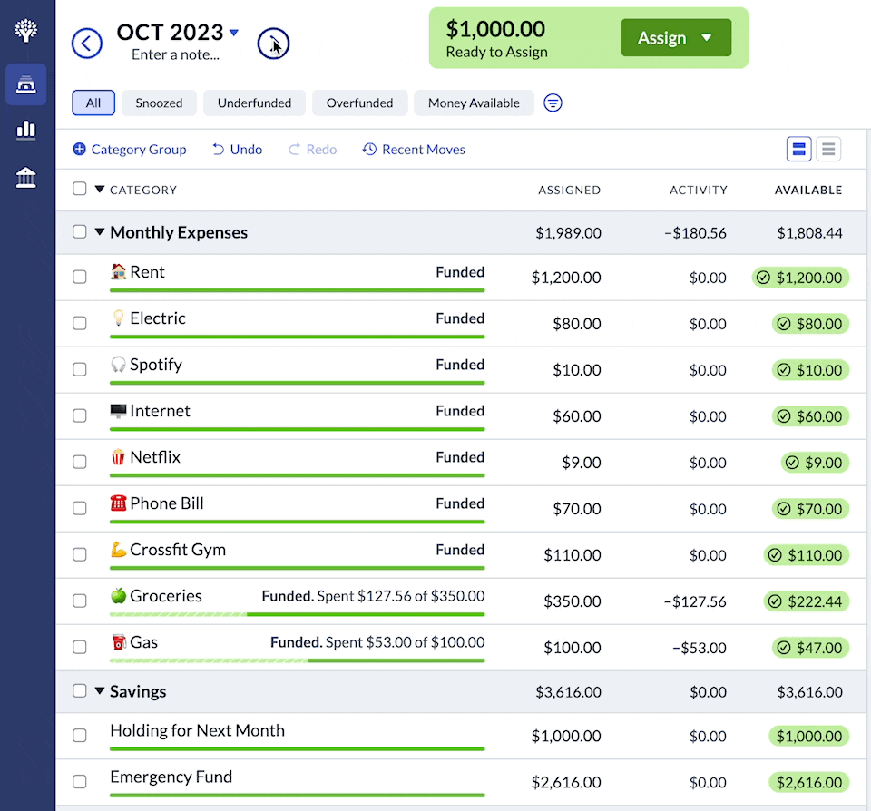
Task: Show All categories filter
Action: coord(93,103)
